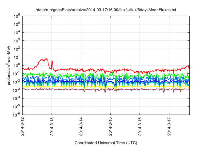Select the 10^1 y-axis label

(17, 57)
